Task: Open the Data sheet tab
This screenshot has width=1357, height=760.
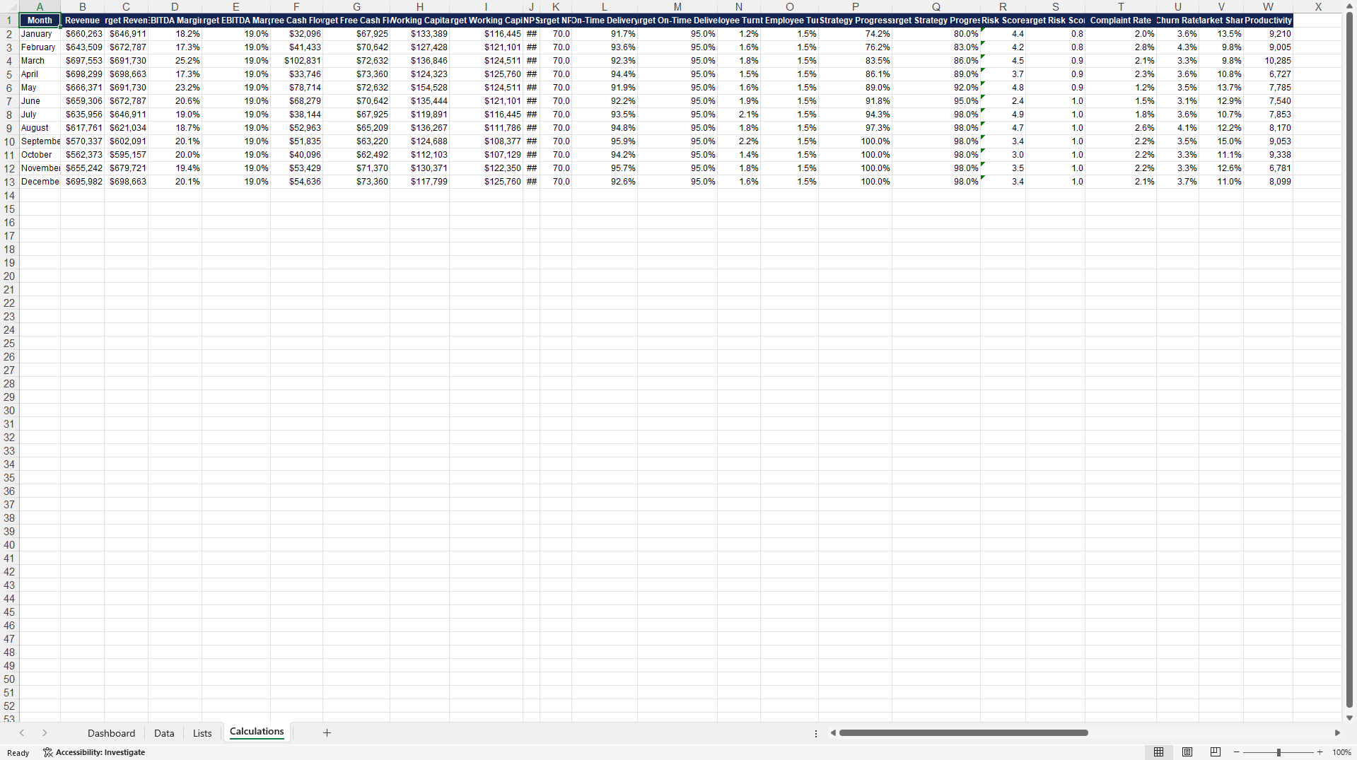Action: pyautogui.click(x=164, y=733)
